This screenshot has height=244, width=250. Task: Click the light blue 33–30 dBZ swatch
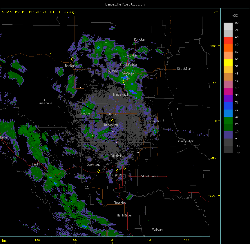[x=228, y=113]
